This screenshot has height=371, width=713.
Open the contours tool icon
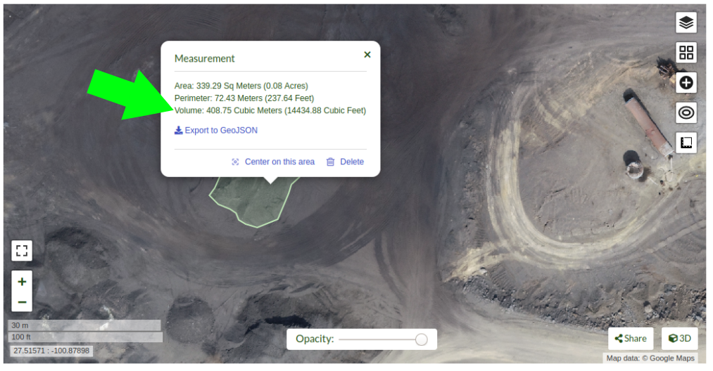coord(686,112)
